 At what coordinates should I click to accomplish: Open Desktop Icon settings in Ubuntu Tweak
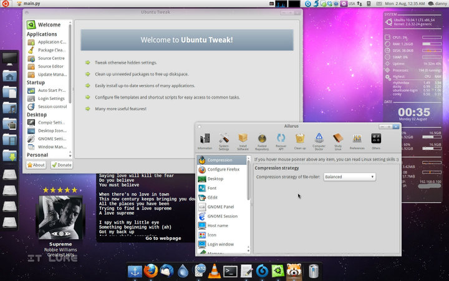tap(47, 131)
